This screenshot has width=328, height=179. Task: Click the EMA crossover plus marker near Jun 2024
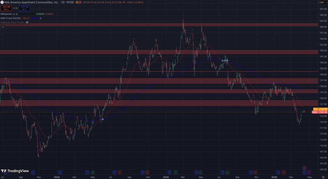pos(103,119)
